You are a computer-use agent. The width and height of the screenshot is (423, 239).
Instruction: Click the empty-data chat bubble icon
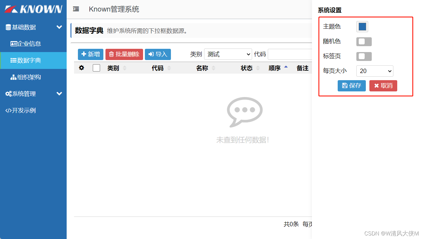[x=245, y=112]
